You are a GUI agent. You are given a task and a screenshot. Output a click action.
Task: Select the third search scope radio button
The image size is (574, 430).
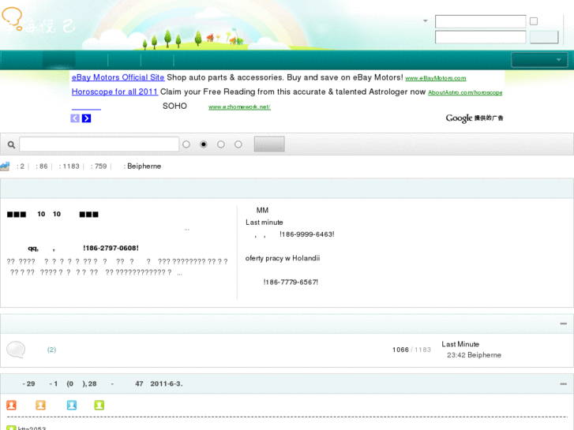point(221,144)
